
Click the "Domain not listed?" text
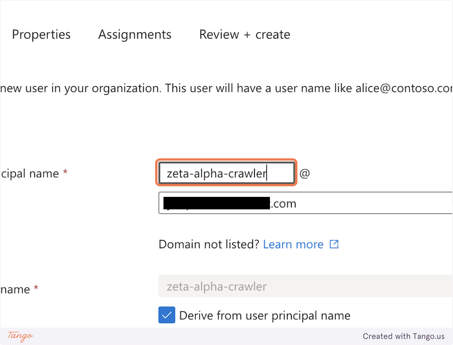coord(209,244)
